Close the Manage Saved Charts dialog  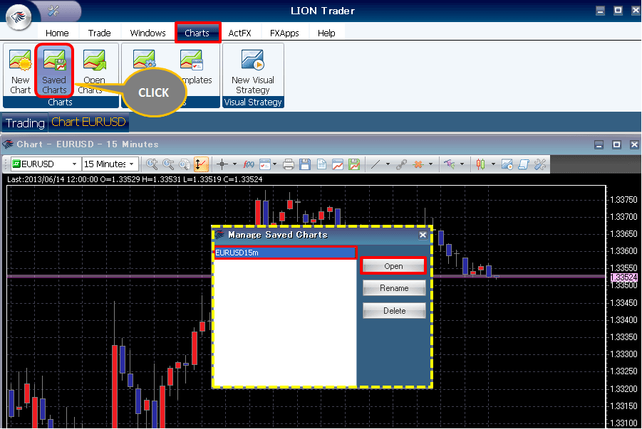(x=423, y=235)
